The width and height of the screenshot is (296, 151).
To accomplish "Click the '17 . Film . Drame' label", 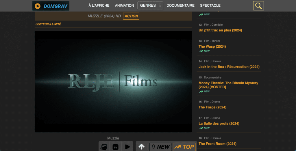I will tap(209, 118).
